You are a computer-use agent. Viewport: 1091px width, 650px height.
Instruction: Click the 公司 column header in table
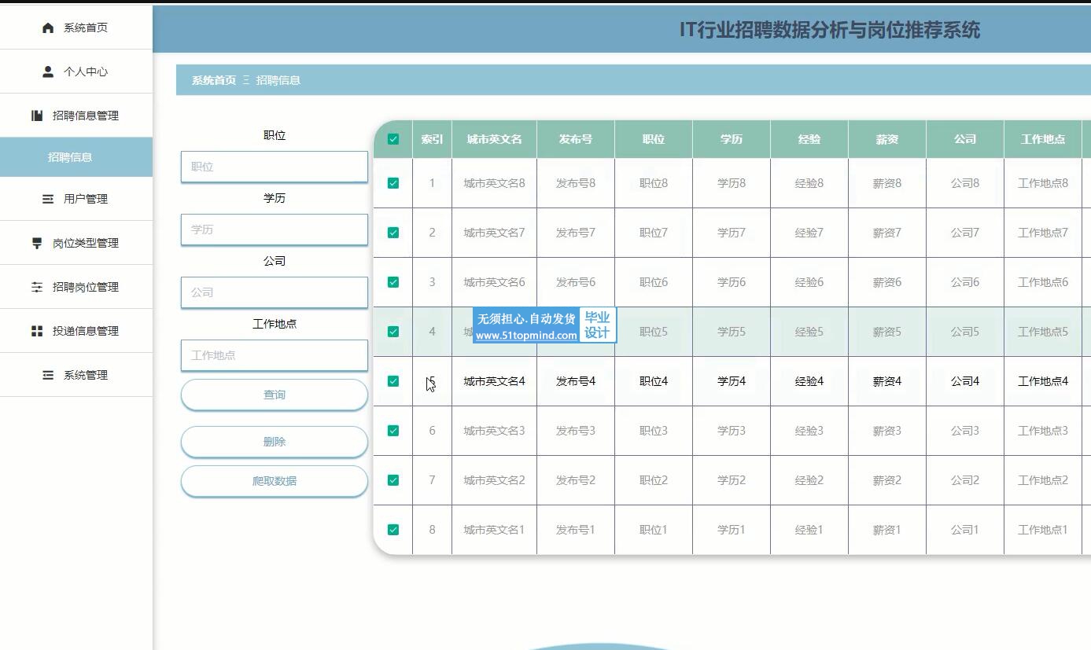[965, 139]
